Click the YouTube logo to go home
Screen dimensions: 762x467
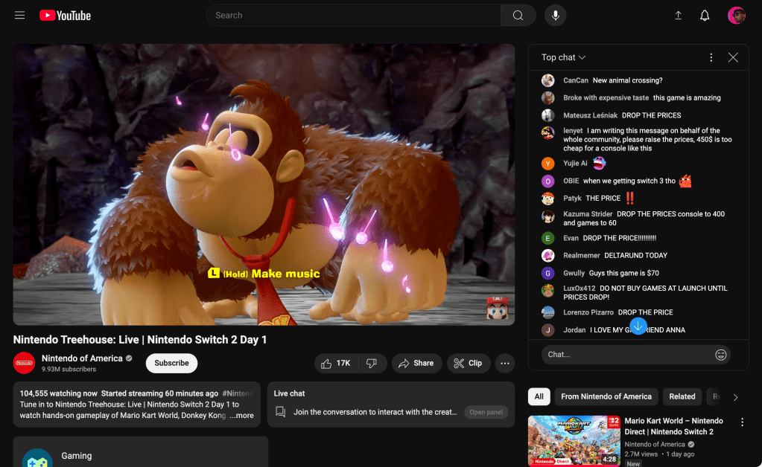(65, 15)
